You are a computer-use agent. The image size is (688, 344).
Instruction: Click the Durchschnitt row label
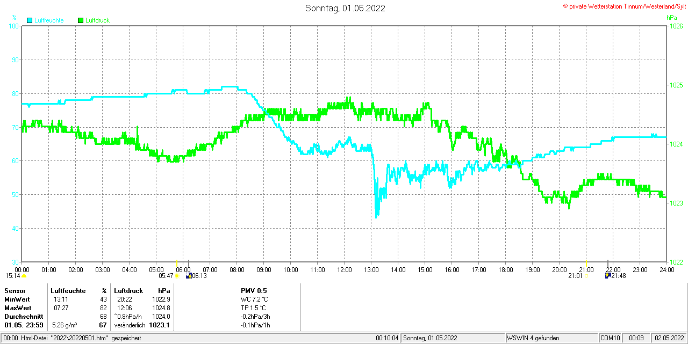(x=24, y=317)
